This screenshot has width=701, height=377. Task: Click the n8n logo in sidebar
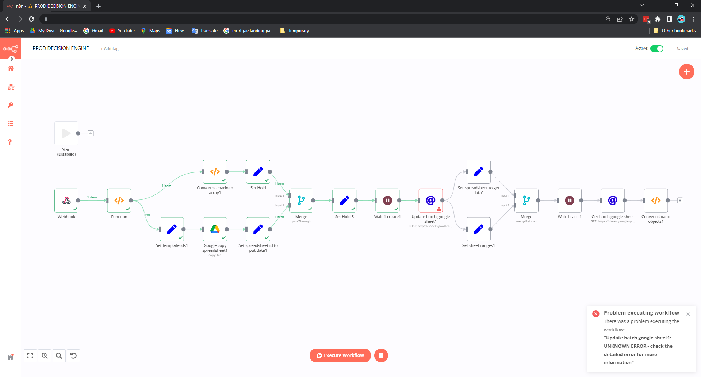(x=11, y=49)
